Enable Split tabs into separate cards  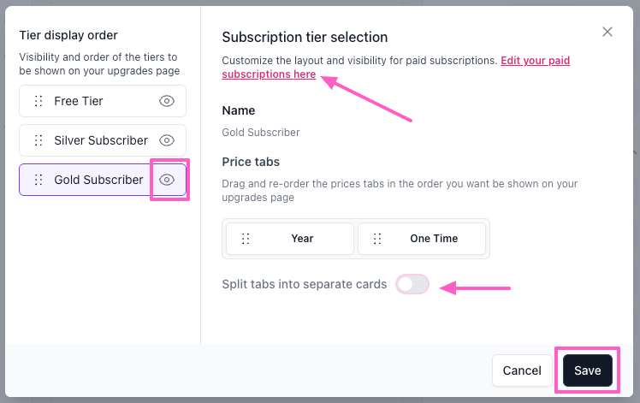click(x=412, y=284)
